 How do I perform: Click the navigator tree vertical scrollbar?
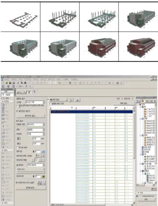(155, 144)
